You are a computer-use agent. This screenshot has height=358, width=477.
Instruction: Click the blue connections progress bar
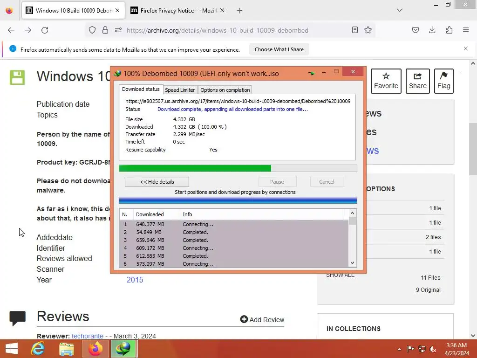click(x=238, y=200)
